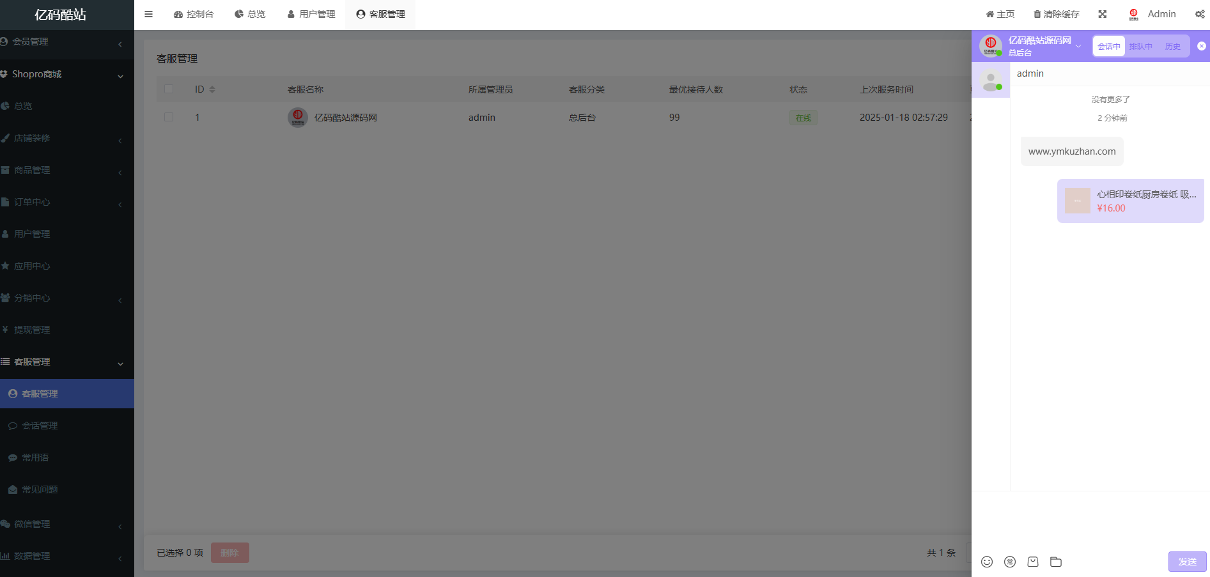
Task: Switch to the 用户管理 top tab
Action: point(311,14)
